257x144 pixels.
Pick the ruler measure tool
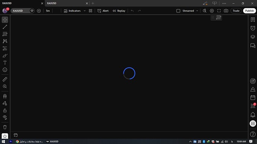(x=5, y=79)
